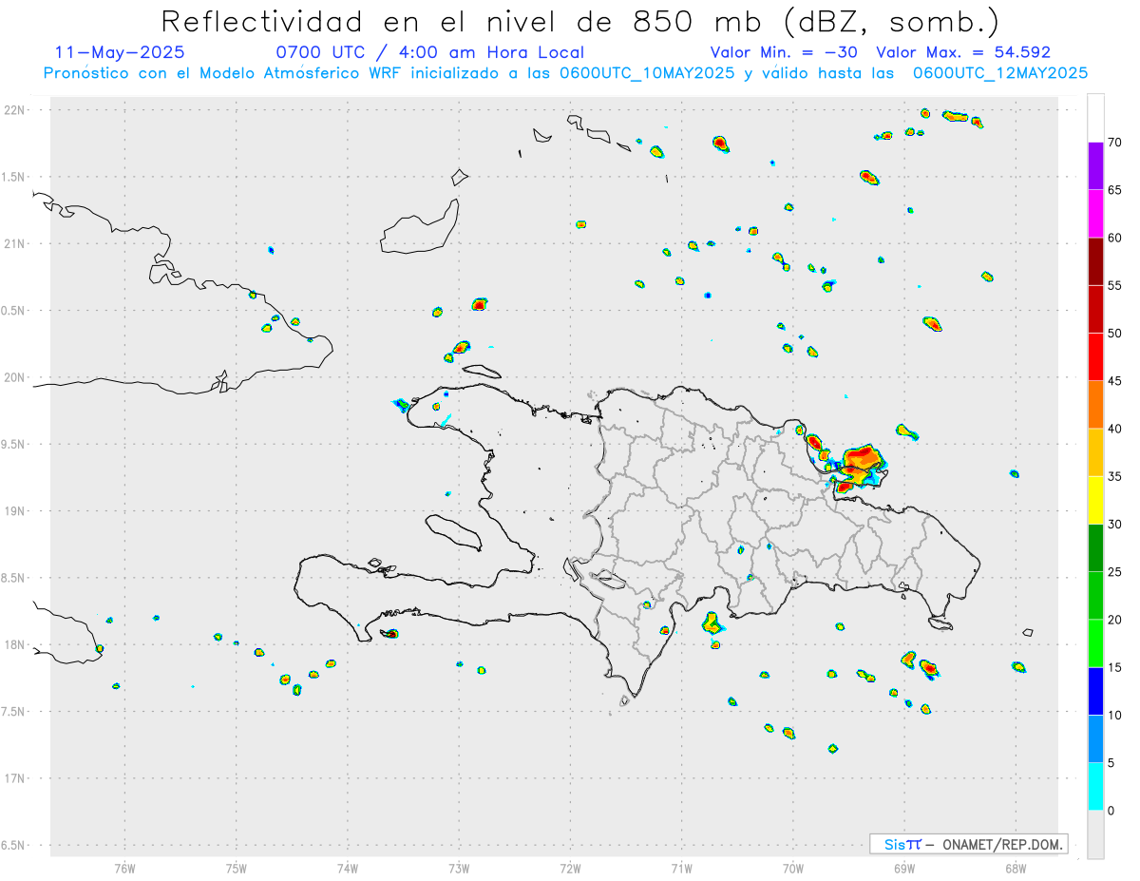Click the longitude axis label '68W'
Image resolution: width=1140 pixels, height=881 pixels.
1016,869
